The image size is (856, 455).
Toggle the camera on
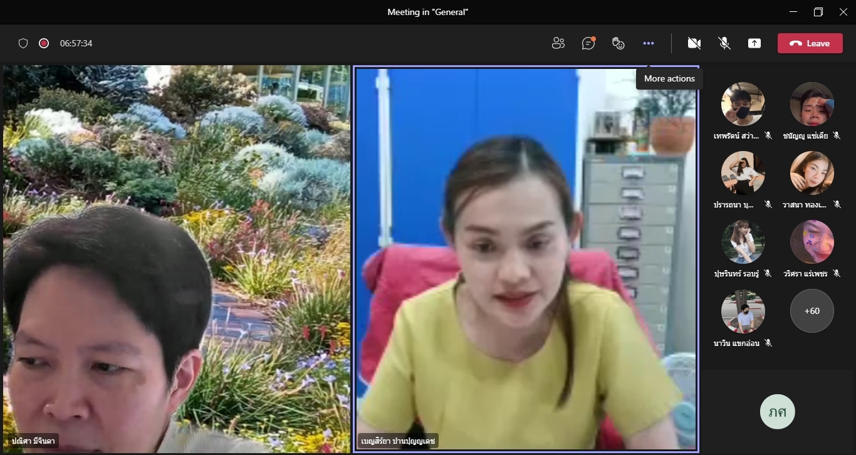click(x=694, y=43)
